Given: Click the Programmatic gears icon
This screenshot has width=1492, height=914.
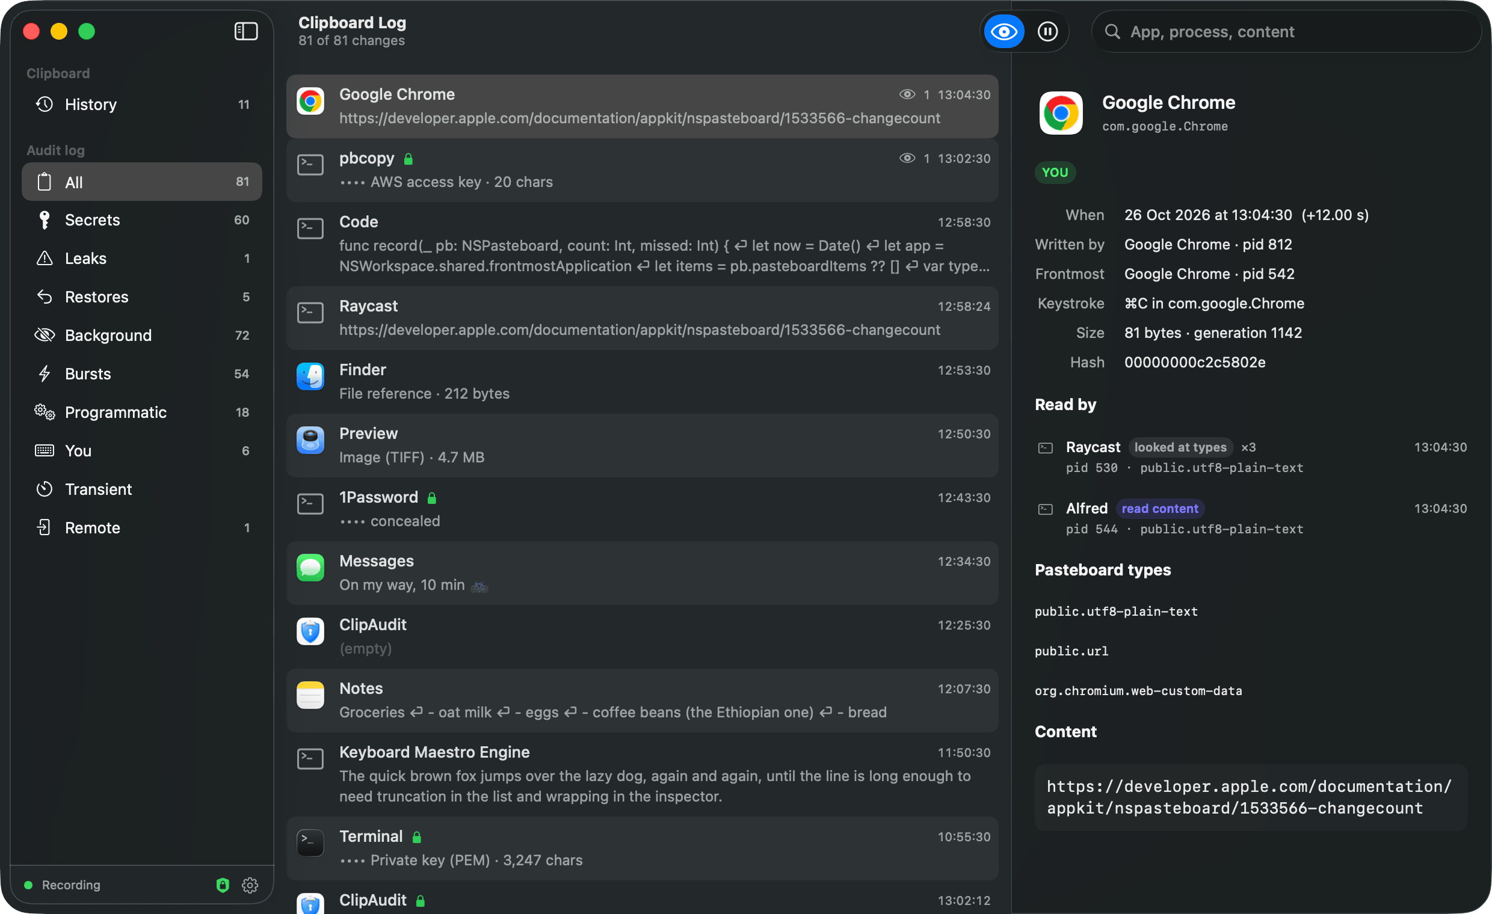Looking at the screenshot, I should (44, 413).
